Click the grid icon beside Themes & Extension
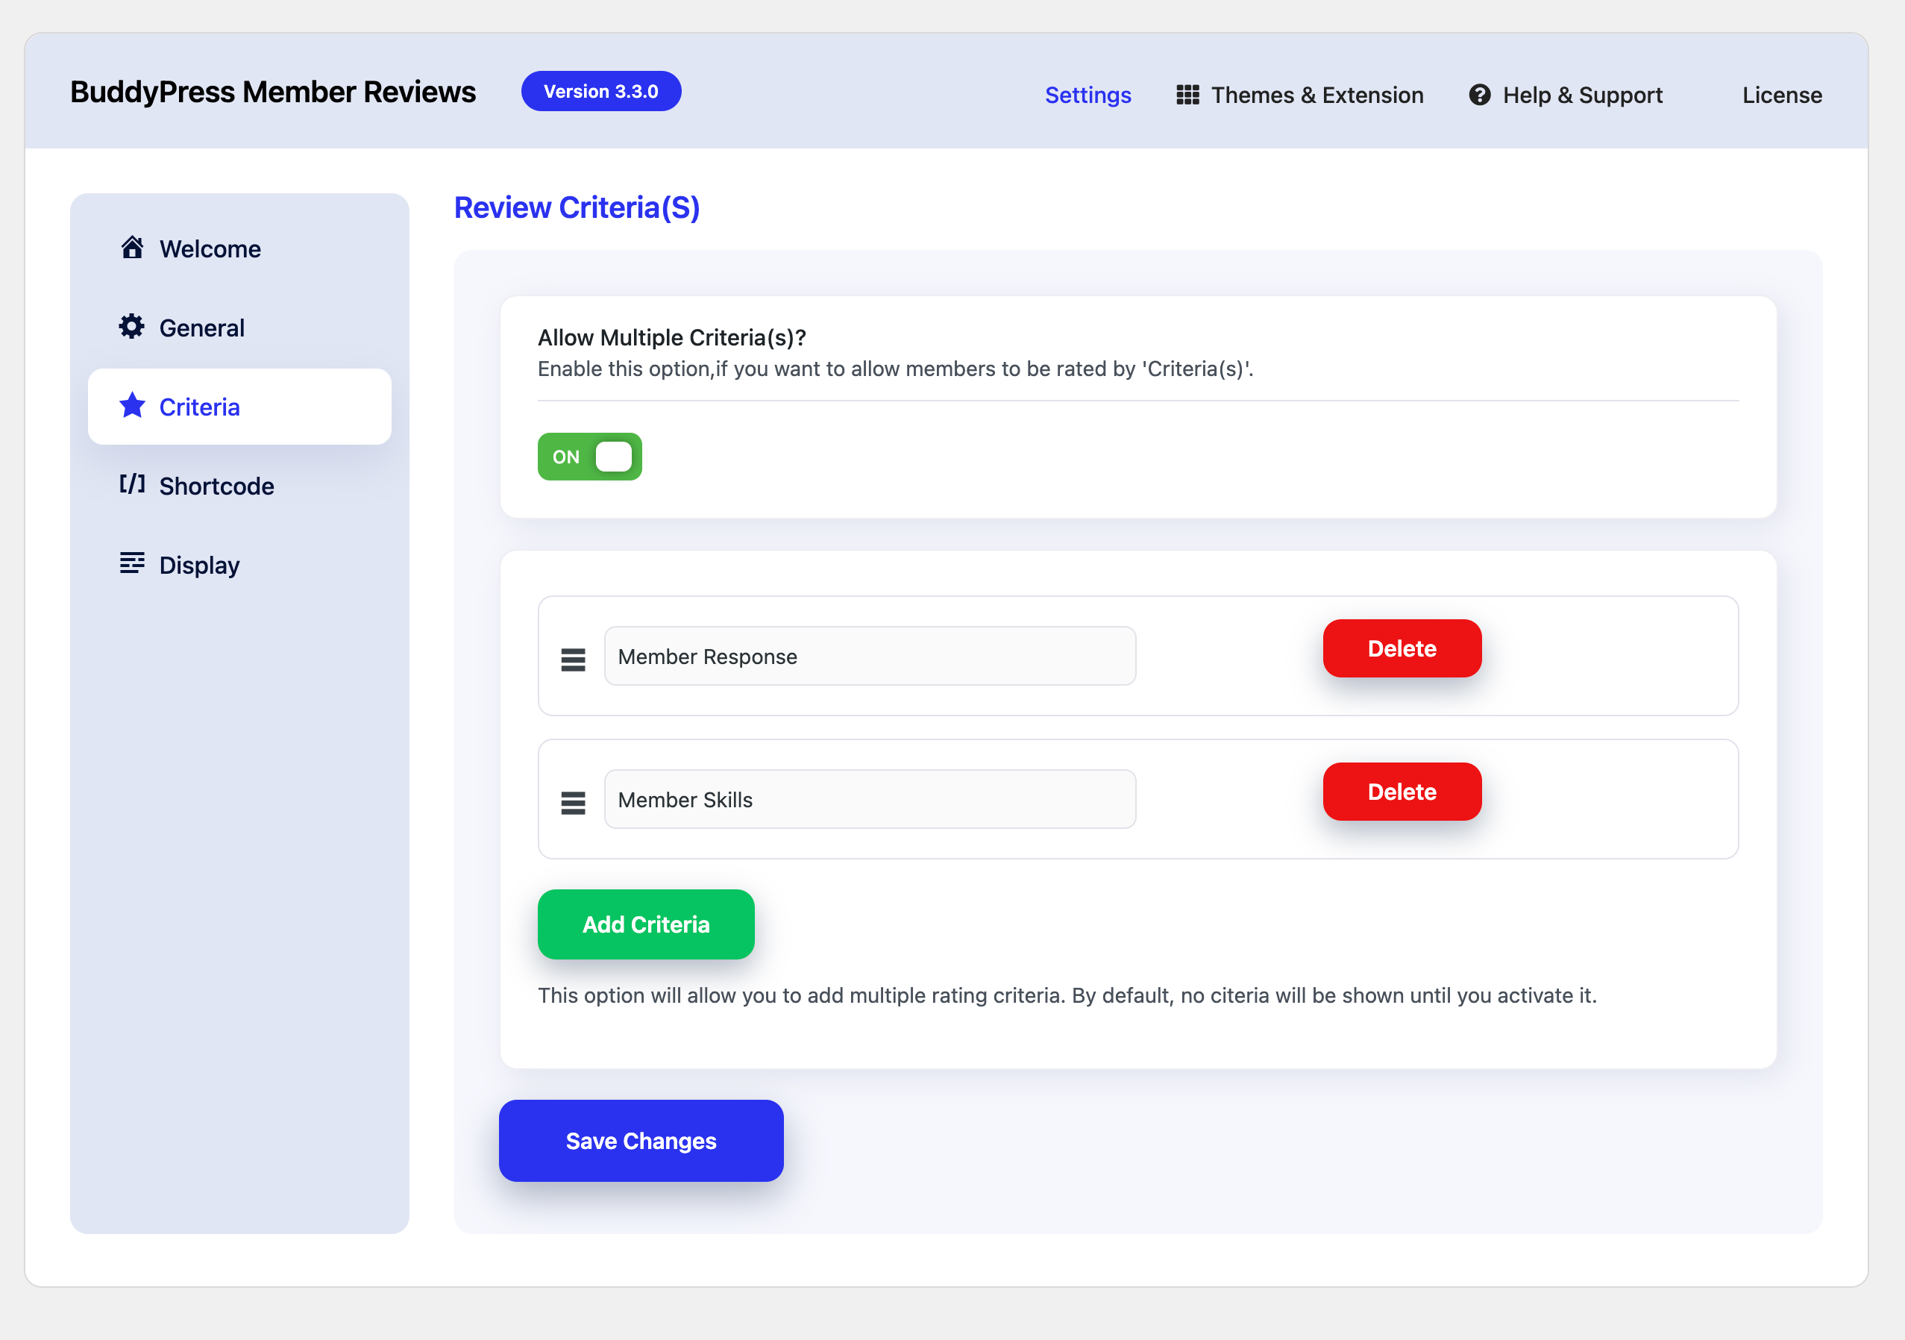 [1187, 95]
